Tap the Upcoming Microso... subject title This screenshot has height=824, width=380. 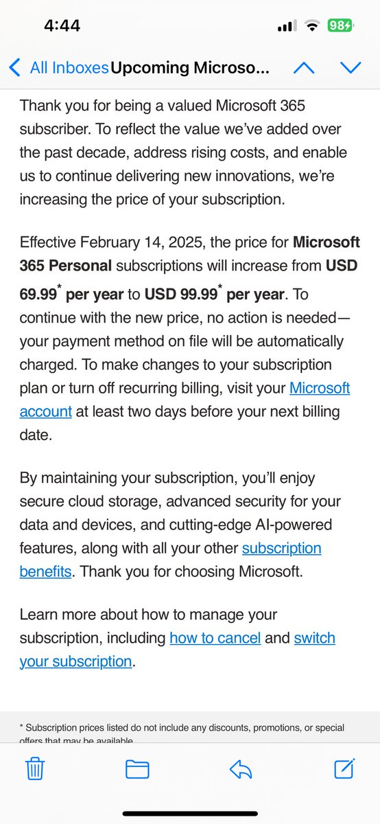point(190,67)
